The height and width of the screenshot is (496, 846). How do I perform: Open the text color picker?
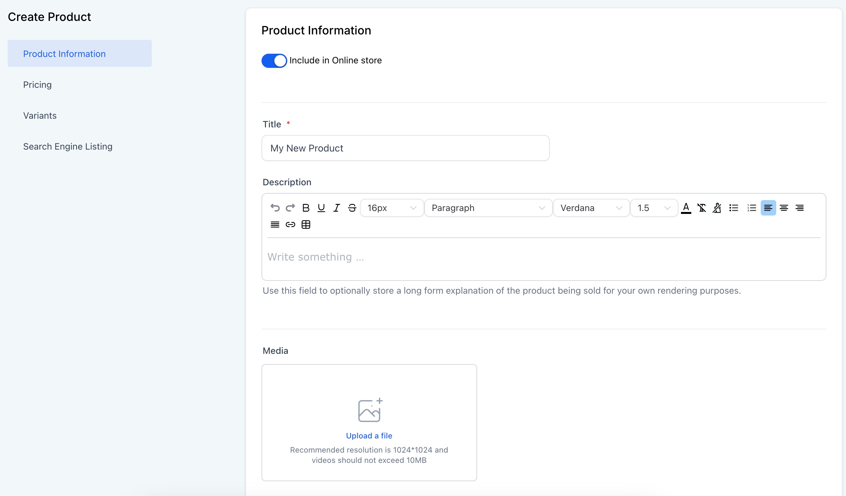(x=685, y=208)
